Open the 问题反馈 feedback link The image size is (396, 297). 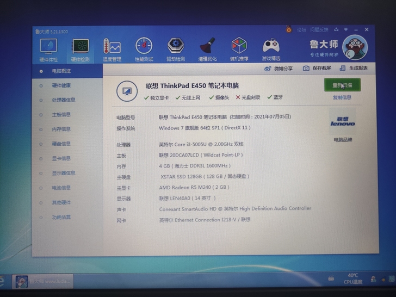[319, 30]
